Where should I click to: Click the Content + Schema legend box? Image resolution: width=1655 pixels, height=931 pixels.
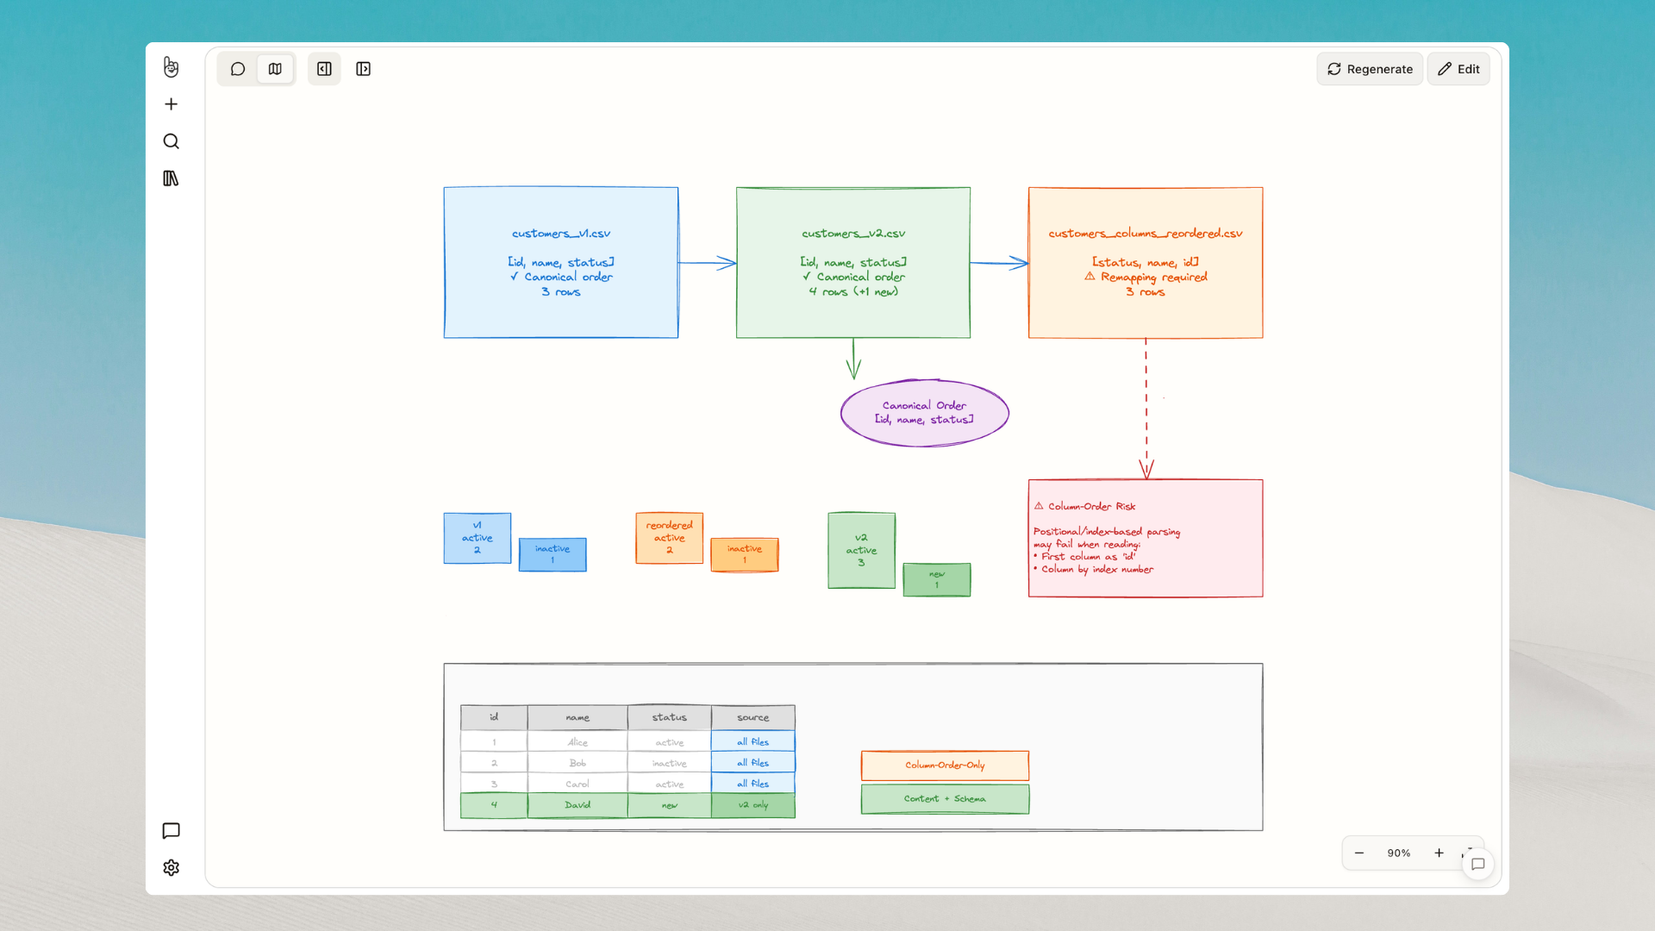pyautogui.click(x=946, y=799)
